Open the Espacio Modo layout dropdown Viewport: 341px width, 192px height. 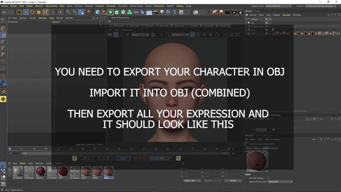pos(278,6)
